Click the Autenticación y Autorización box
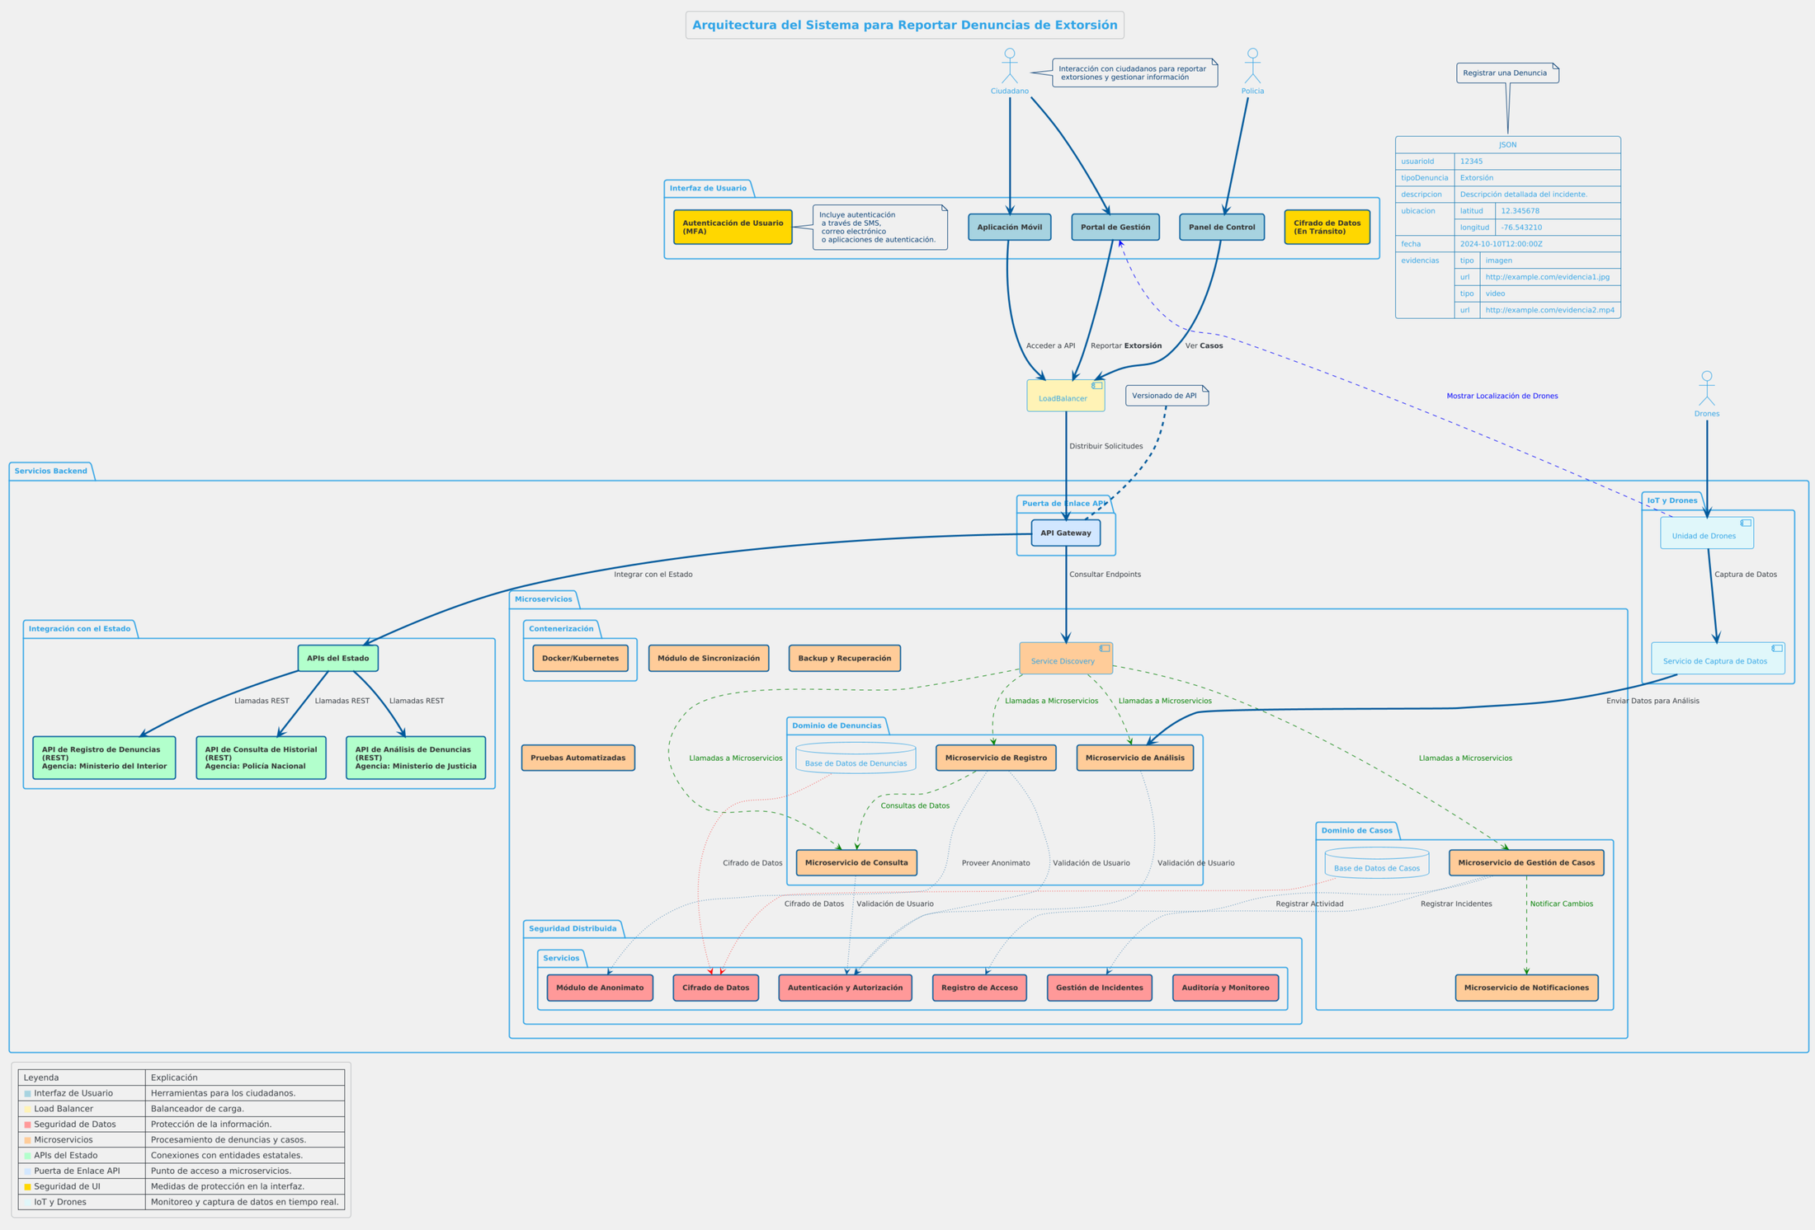The image size is (1815, 1230). tap(845, 988)
